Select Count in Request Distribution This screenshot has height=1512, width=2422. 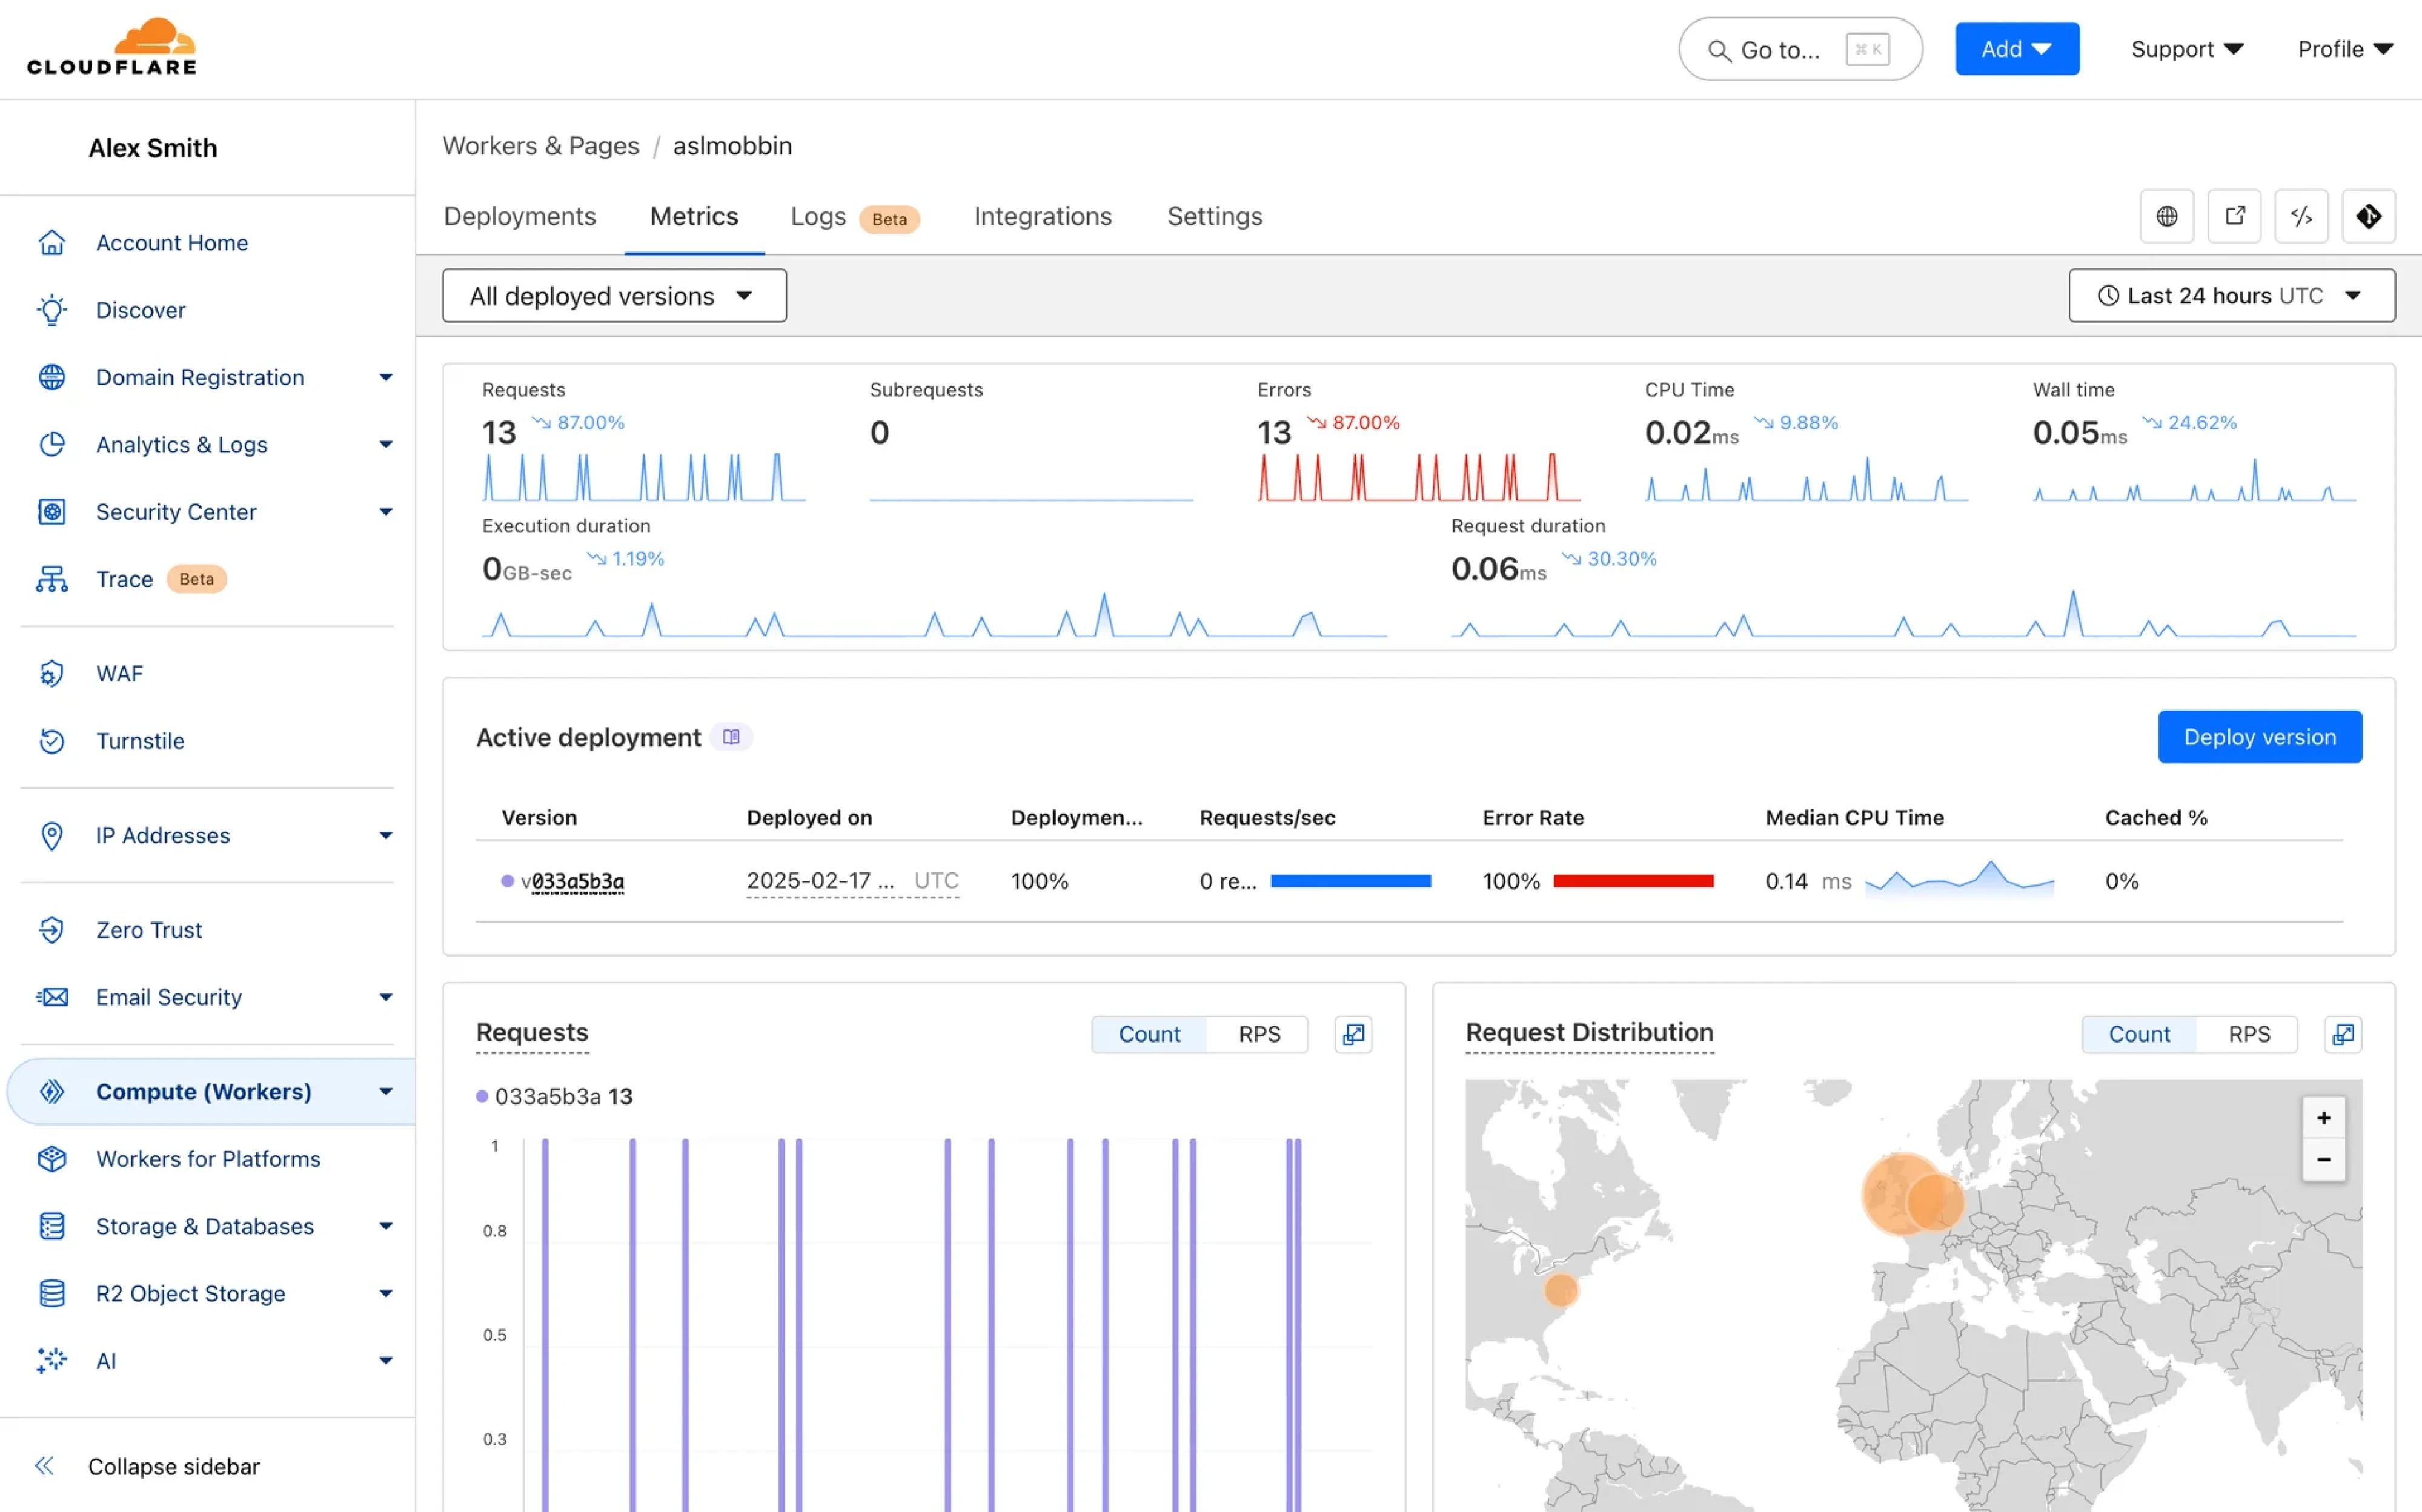coord(2139,1034)
